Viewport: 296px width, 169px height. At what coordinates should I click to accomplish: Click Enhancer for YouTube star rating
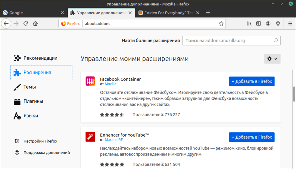click(112, 164)
